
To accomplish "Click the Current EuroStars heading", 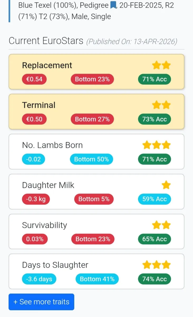I will tap(46, 41).
